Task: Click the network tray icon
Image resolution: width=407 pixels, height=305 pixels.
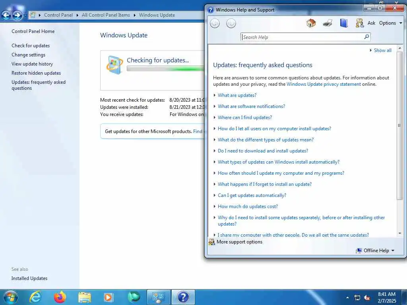Action: (x=357, y=298)
